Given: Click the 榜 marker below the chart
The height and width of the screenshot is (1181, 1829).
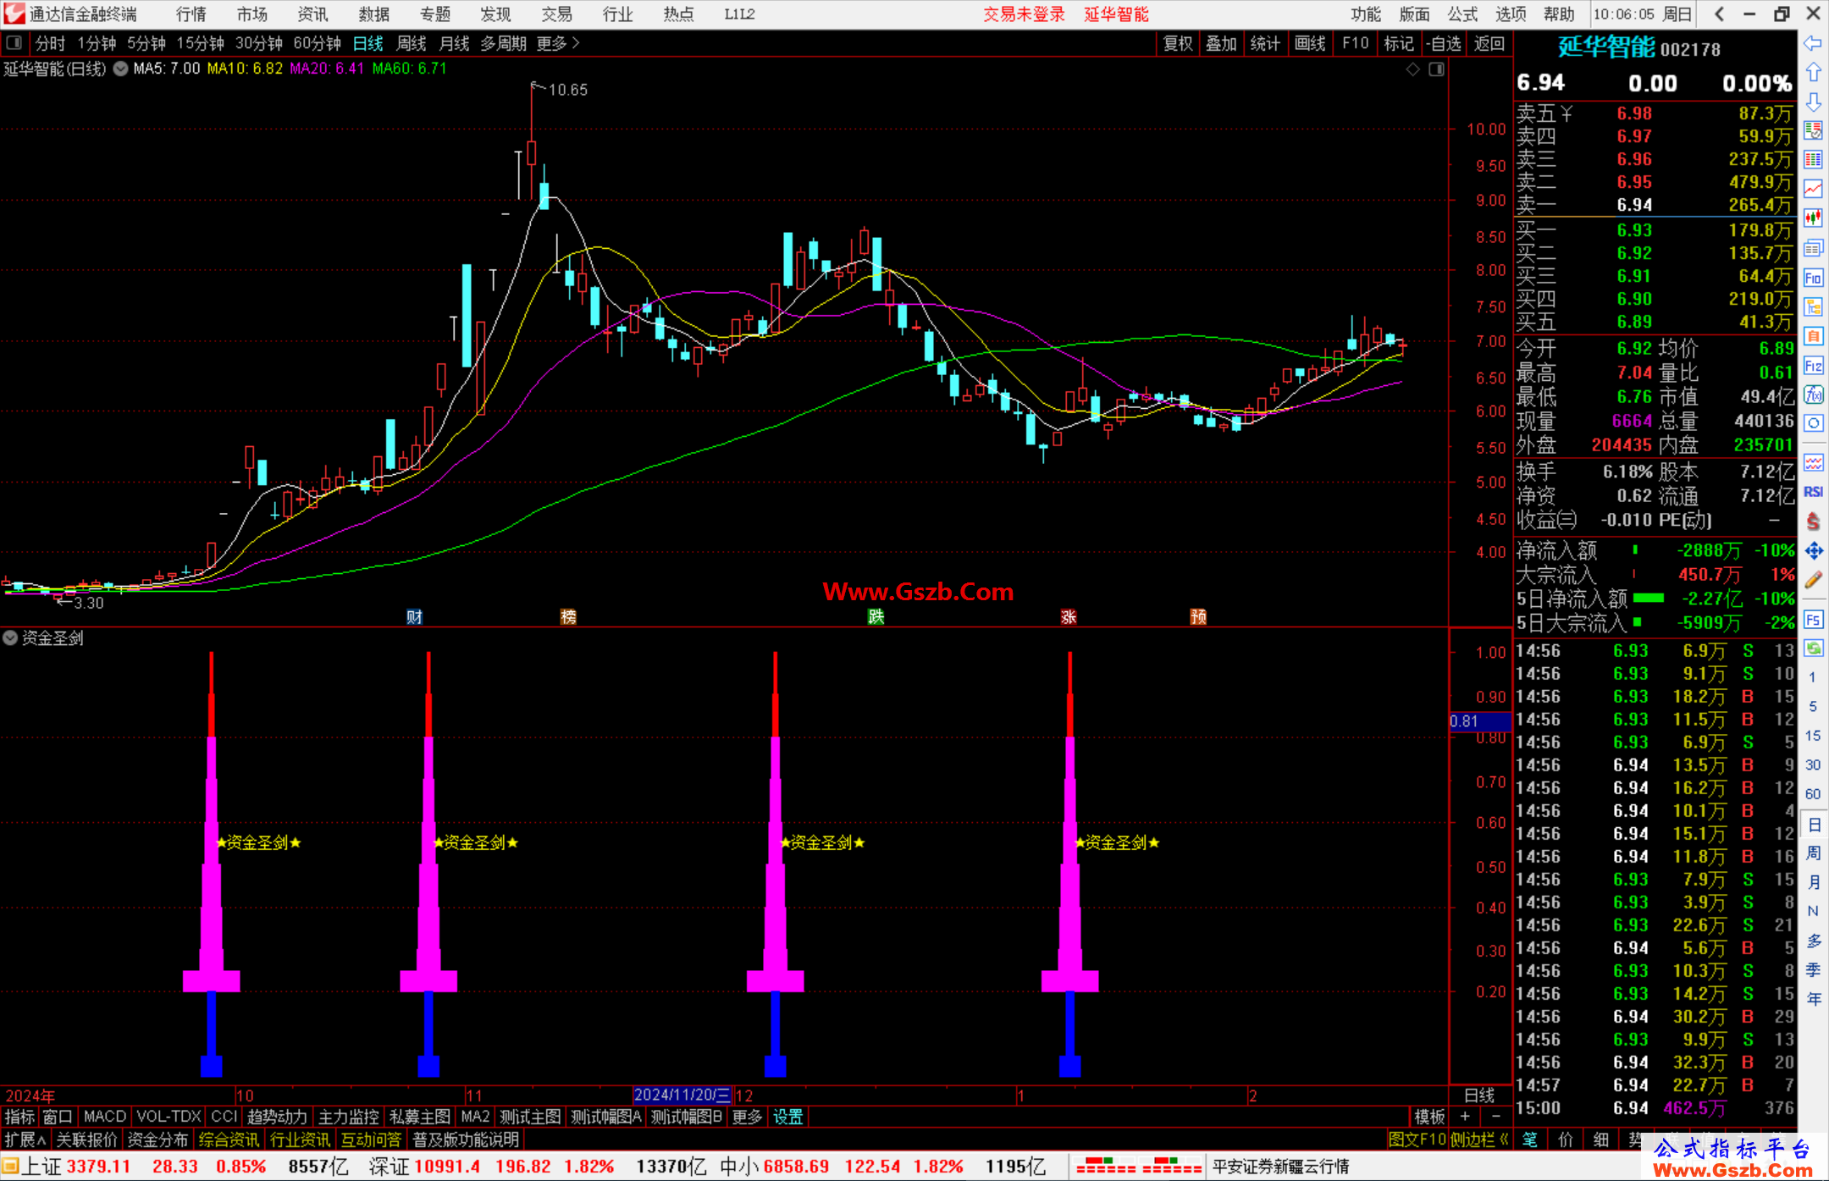Looking at the screenshot, I should pyautogui.click(x=568, y=616).
